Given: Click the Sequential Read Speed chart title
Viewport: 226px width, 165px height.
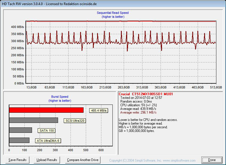Looking at the screenshot, I should point(113,13).
